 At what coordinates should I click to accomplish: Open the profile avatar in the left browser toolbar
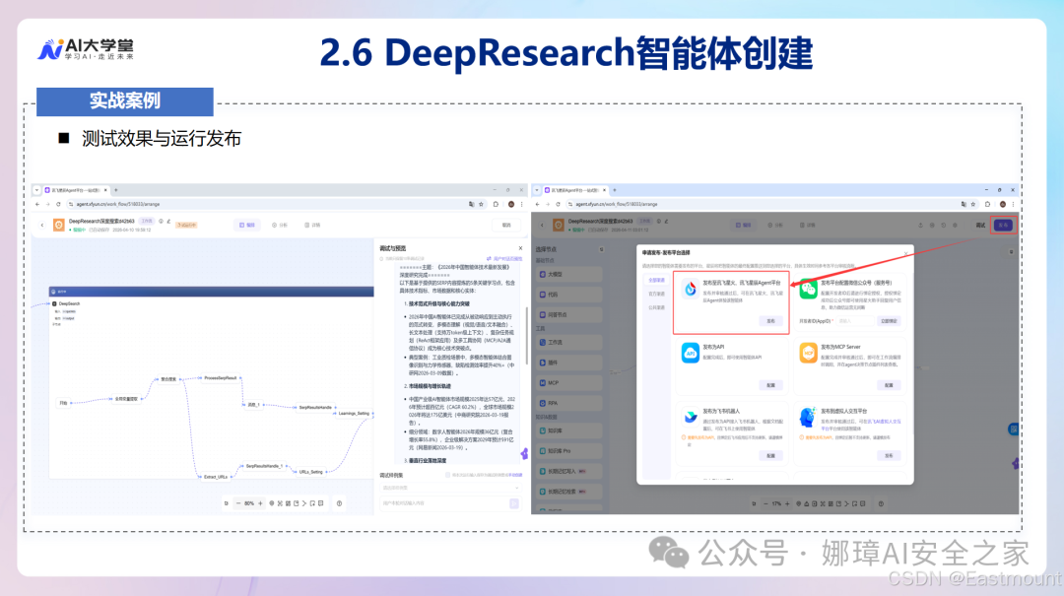(x=511, y=204)
